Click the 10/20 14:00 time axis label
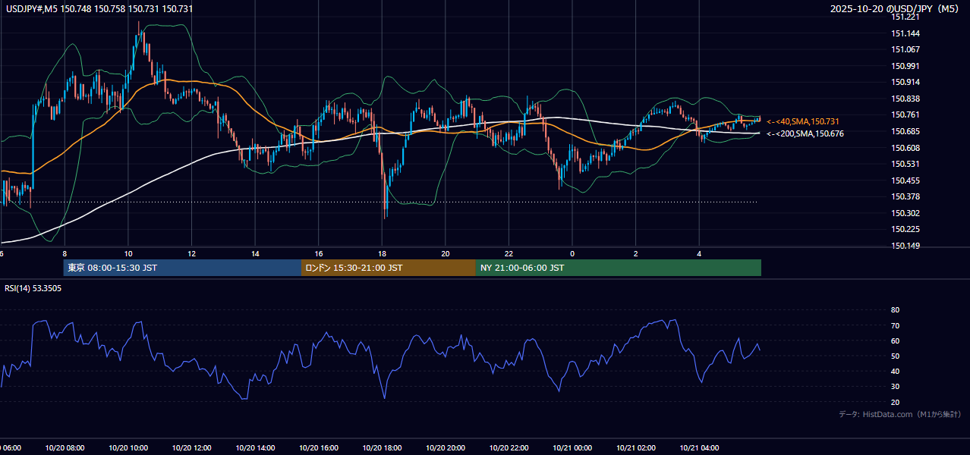970x455 pixels. pos(255,448)
